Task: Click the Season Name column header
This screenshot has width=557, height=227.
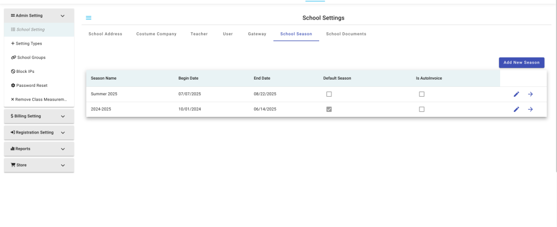Action: point(104,78)
